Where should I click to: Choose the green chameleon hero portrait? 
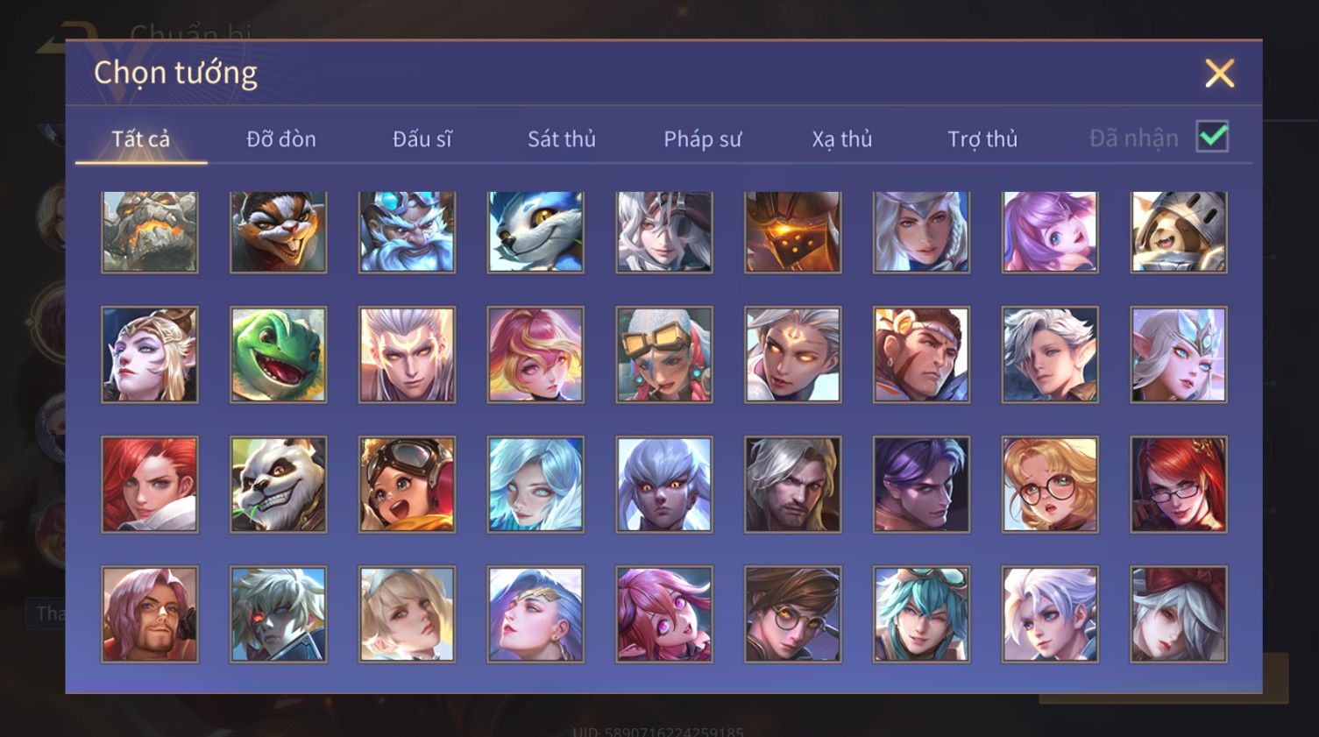click(279, 355)
